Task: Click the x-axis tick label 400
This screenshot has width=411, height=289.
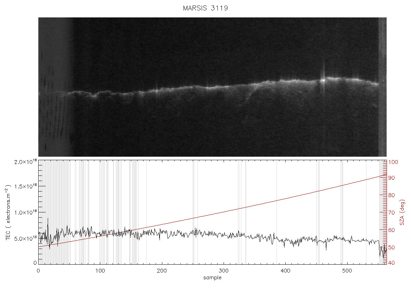Action: [x=285, y=271]
